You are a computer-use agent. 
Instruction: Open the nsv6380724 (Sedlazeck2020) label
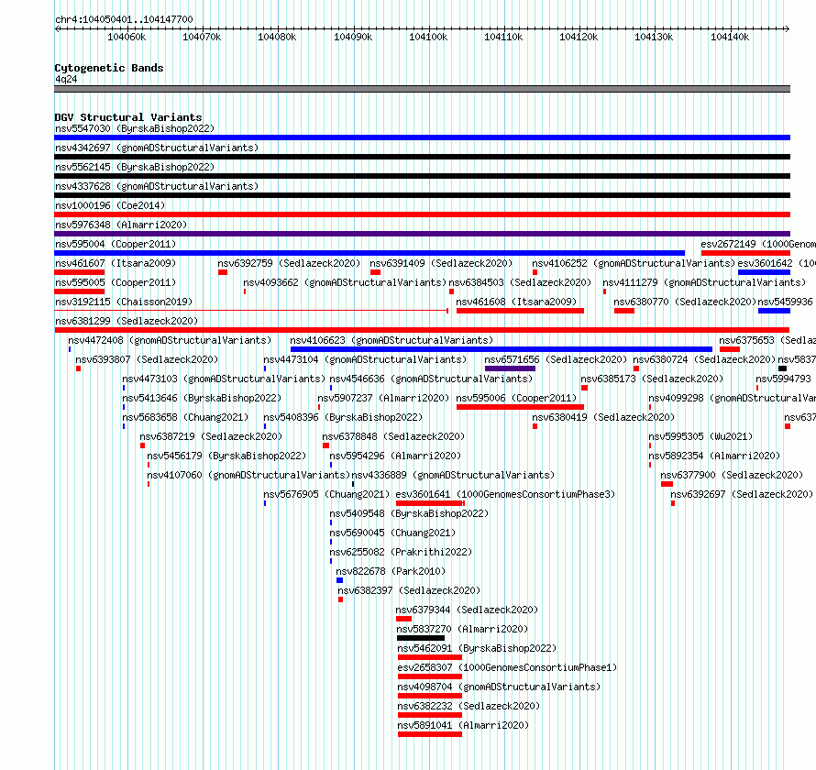coord(704,359)
